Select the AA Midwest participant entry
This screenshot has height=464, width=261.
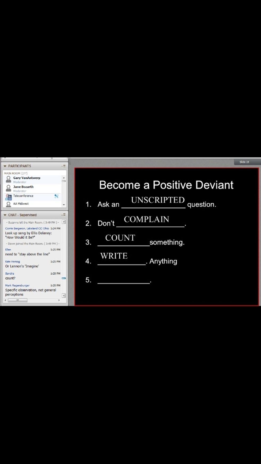tap(21, 204)
